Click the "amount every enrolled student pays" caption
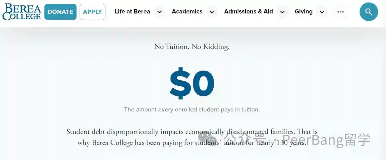This screenshot has width=386, height=160. point(192,110)
